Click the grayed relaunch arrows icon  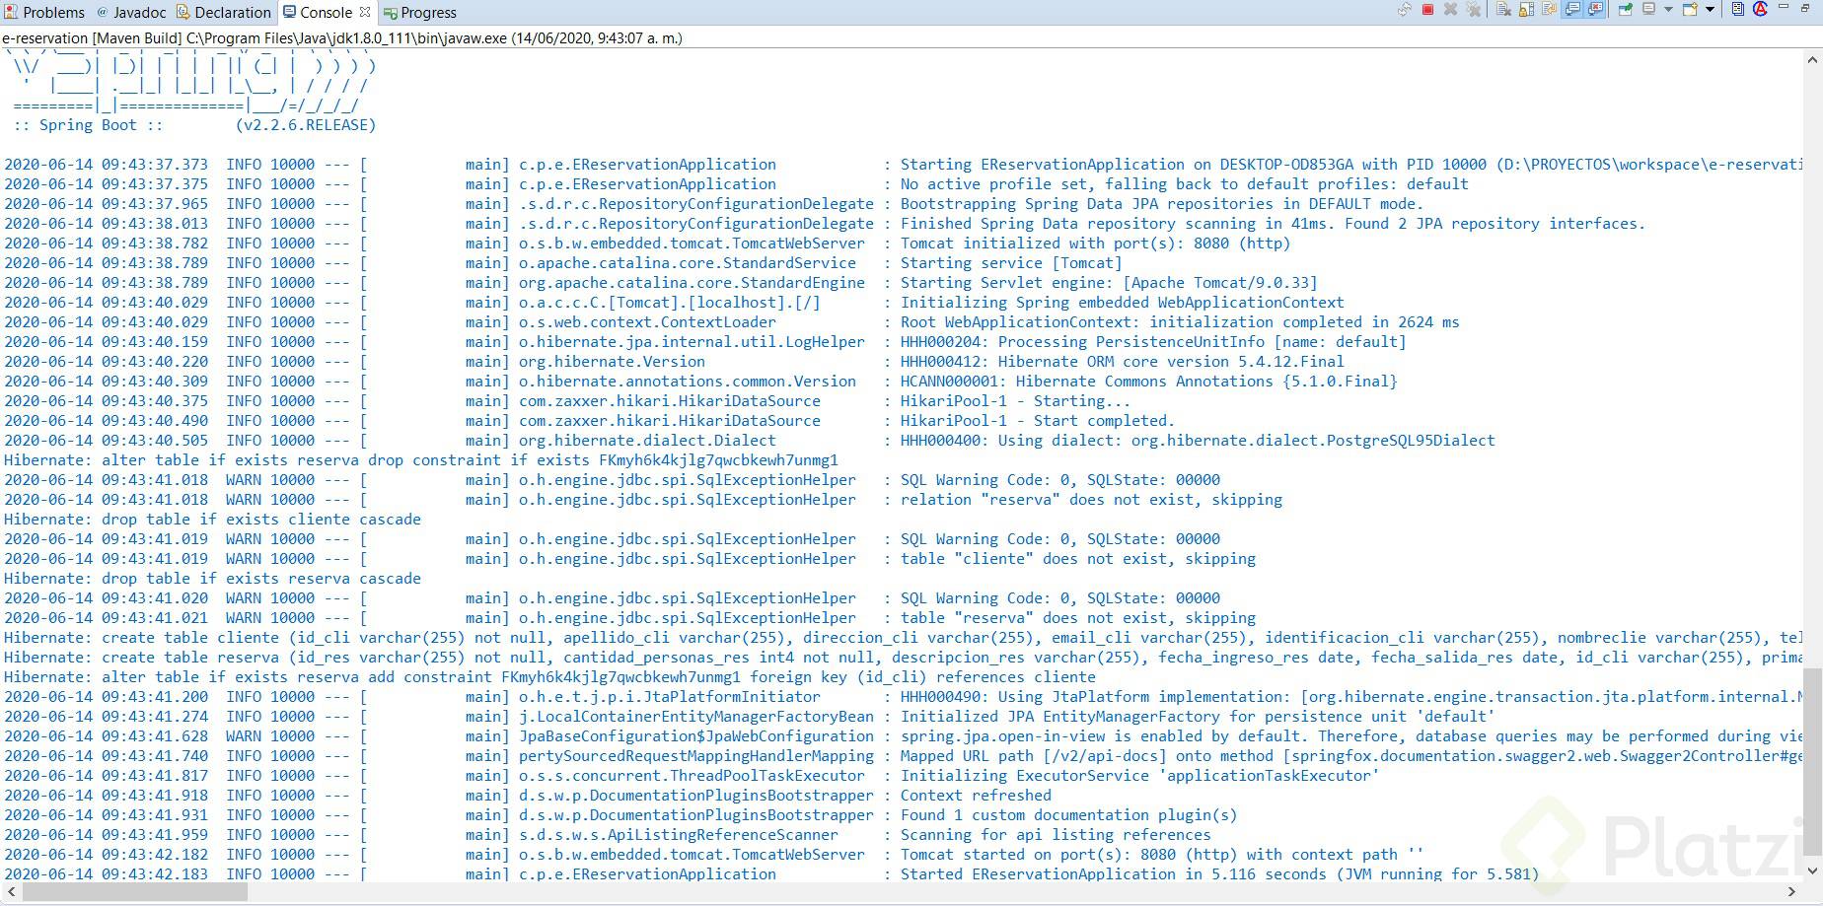1405,10
